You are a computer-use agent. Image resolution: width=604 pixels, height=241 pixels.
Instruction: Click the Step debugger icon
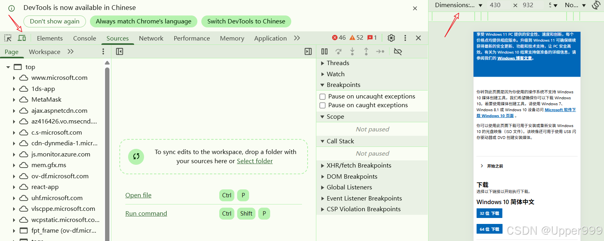click(x=380, y=52)
